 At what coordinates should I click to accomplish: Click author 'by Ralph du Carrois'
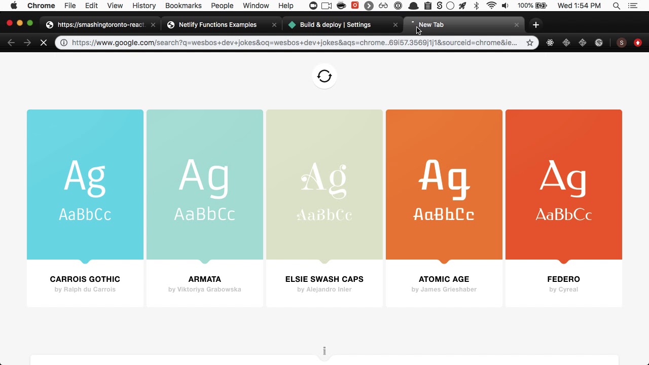point(85,289)
